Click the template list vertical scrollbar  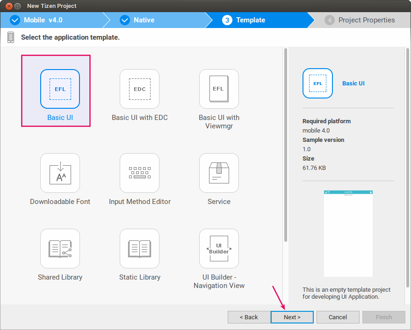(x=285, y=145)
